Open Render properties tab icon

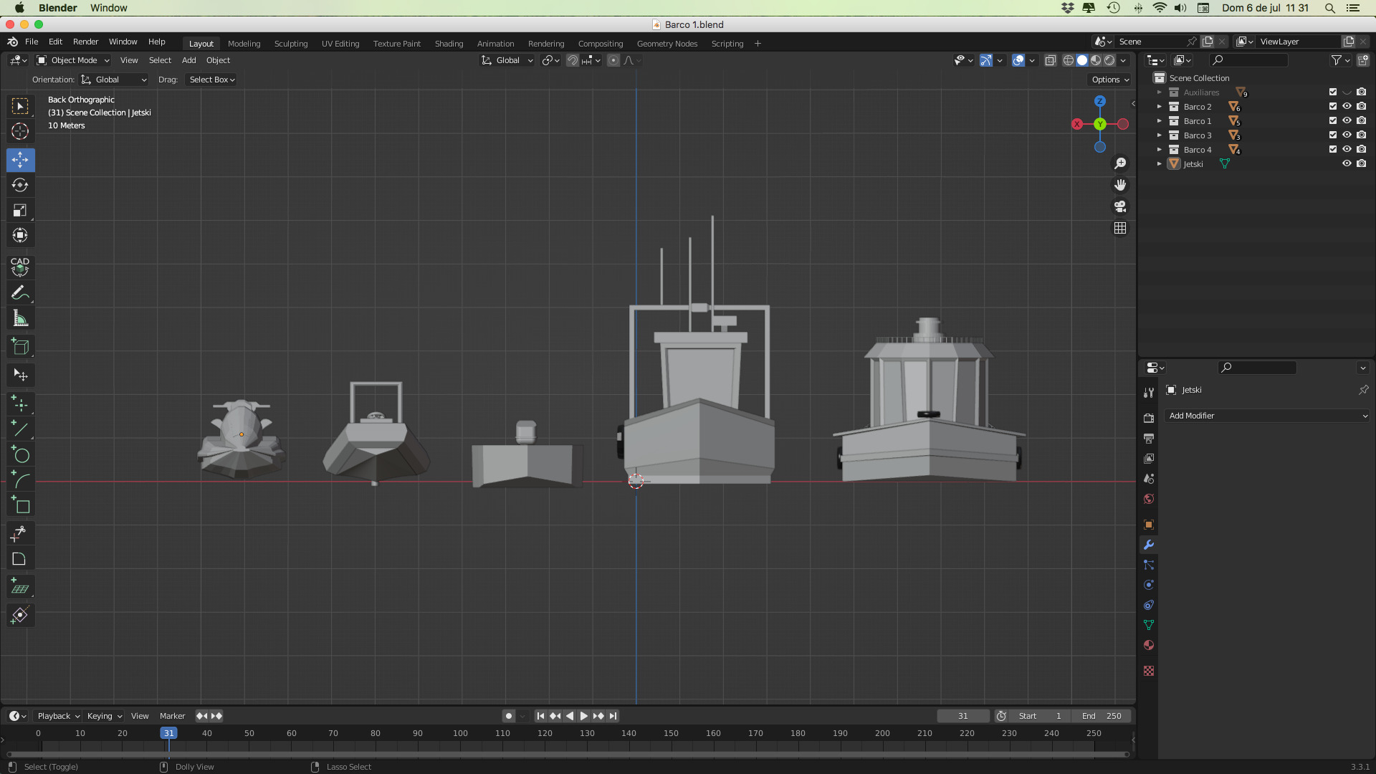1149,418
